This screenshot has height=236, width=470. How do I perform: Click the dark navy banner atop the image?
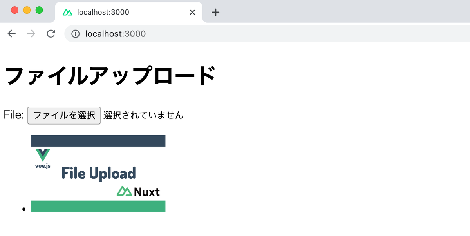98,140
